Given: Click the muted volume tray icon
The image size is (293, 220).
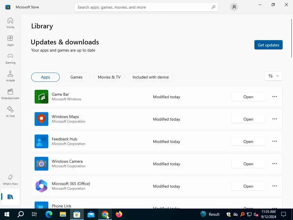Looking at the screenshot, I should (256, 214).
